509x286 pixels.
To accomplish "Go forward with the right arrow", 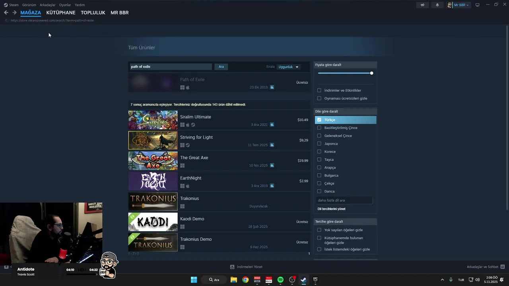I will click(14, 13).
